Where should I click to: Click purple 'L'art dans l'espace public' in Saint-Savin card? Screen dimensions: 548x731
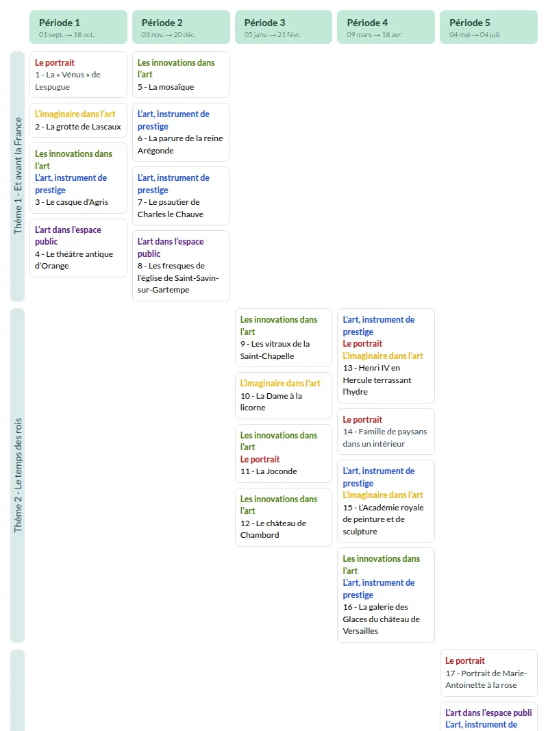171,247
